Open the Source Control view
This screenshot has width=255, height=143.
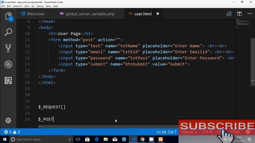[x=8, y=48]
